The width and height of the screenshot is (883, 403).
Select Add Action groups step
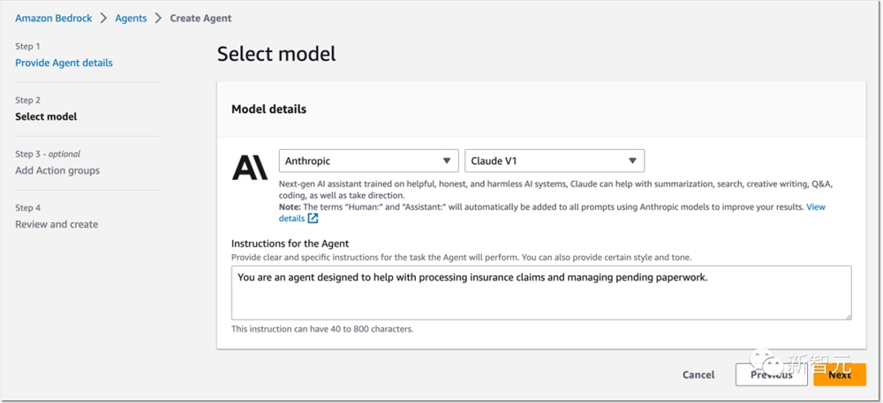point(57,170)
